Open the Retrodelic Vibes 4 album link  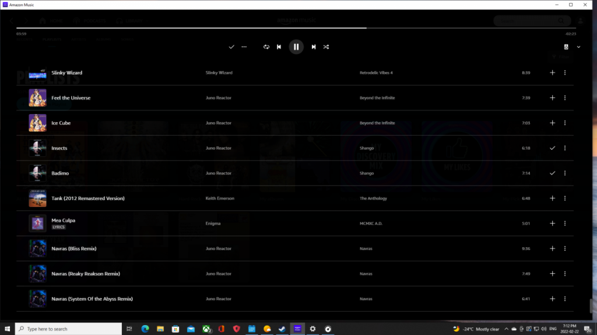pos(376,73)
